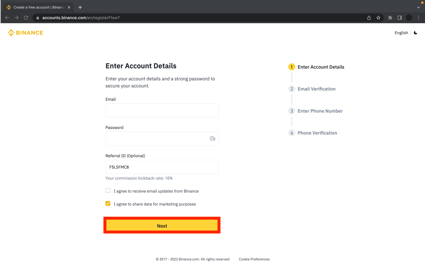The image size is (425, 265).
Task: Open the English language selector
Action: coord(401,33)
